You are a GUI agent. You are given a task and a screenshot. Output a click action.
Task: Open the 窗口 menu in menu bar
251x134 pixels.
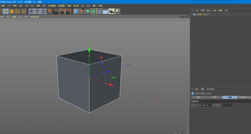(x=95, y=5)
